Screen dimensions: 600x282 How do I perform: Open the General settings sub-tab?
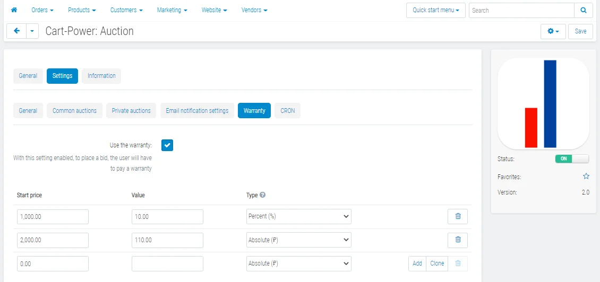click(x=28, y=110)
